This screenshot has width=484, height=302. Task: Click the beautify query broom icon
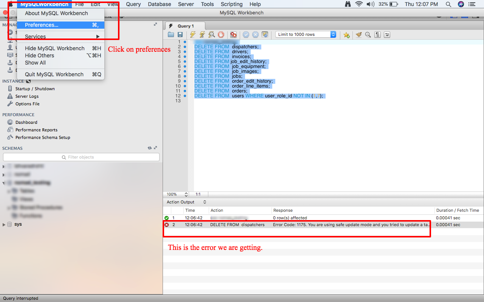[358, 35]
